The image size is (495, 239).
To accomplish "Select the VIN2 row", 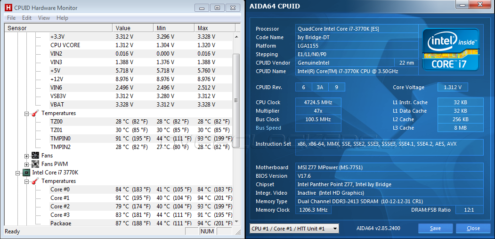I will click(x=141, y=53).
